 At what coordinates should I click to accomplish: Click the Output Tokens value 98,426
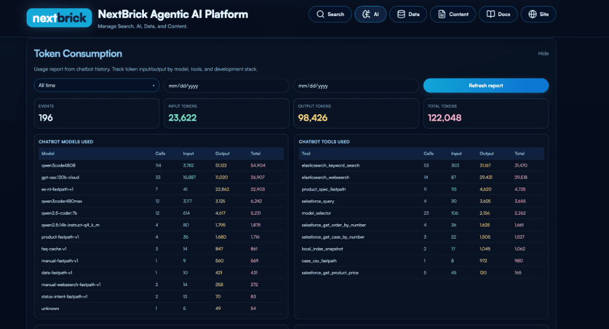[x=313, y=118]
